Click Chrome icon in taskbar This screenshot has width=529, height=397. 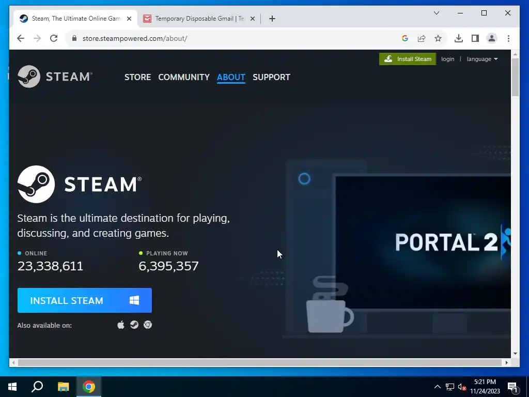[x=89, y=387]
